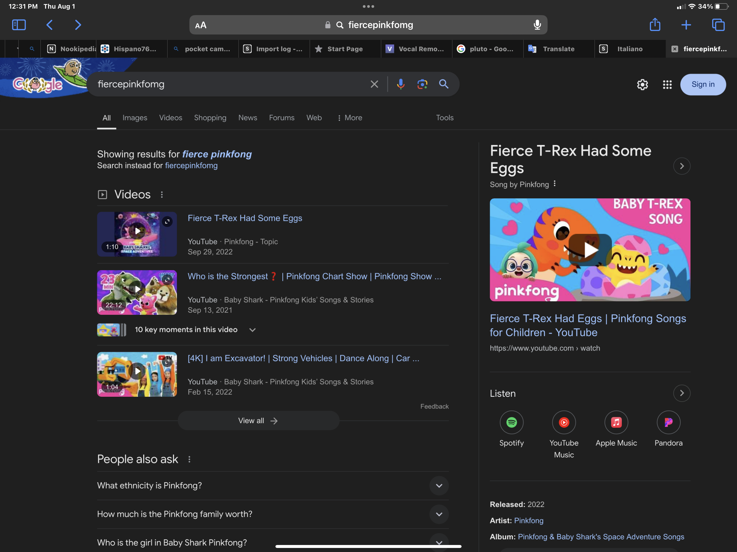
Task: Click Google Lens camera search icon
Action: (422, 84)
